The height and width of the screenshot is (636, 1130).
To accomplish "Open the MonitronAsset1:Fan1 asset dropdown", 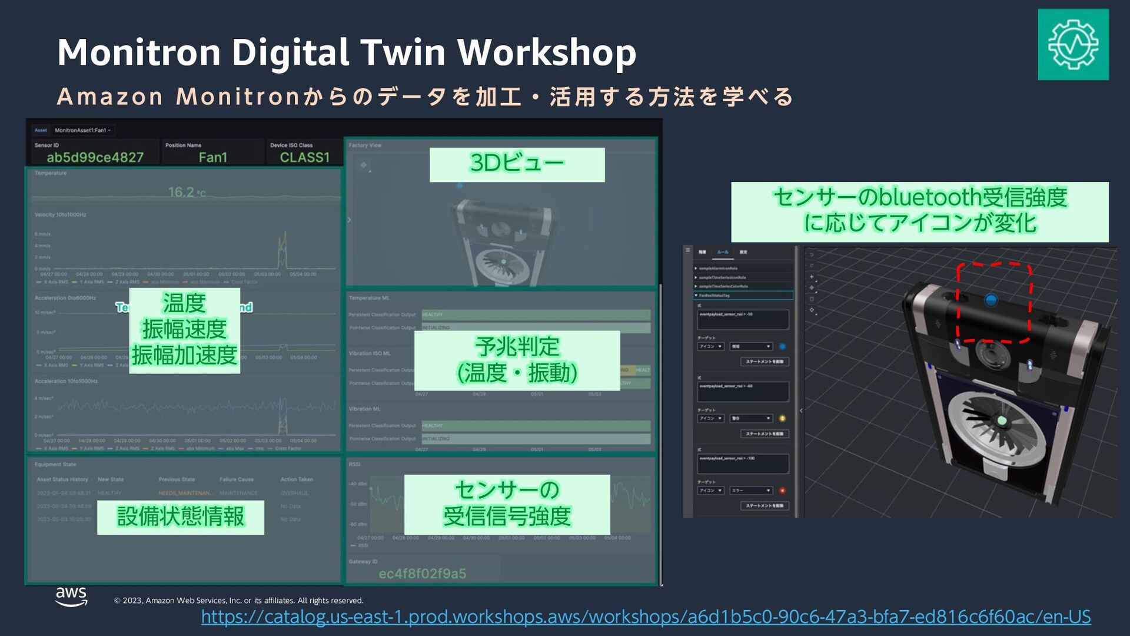I will (x=82, y=130).
